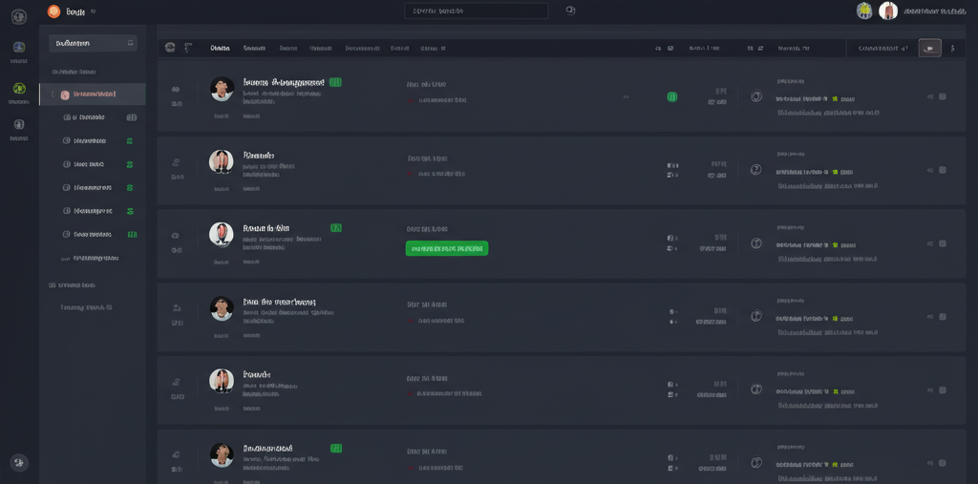
Task: Click the round icon at left of tab bar
Action: [170, 47]
